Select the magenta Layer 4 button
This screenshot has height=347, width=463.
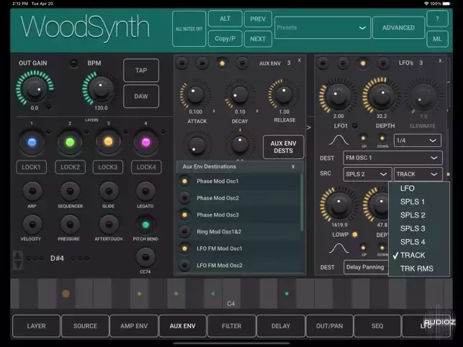145,143
